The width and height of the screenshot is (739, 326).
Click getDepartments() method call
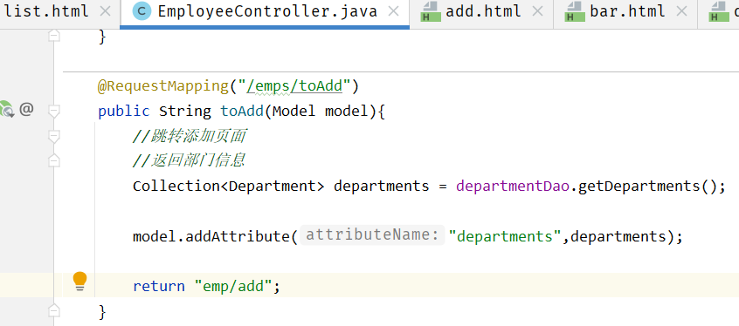646,186
